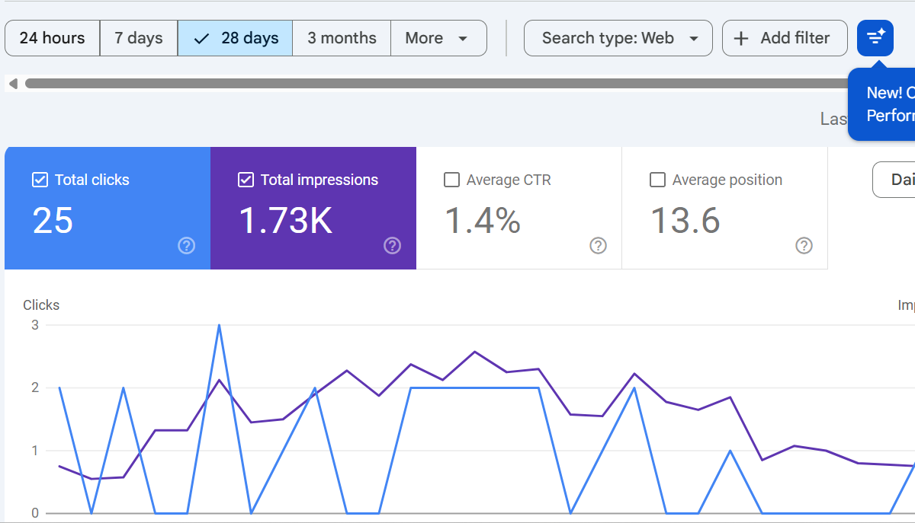Open the More date range dropdown
The image size is (915, 523).
point(438,38)
